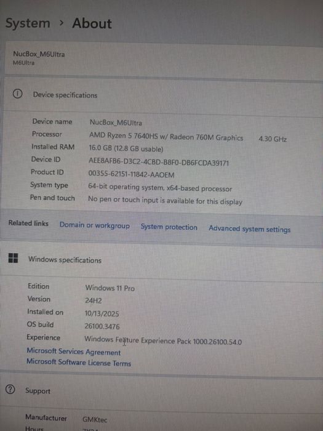Click the Windows logo icon beside Windows specifications

point(13,258)
